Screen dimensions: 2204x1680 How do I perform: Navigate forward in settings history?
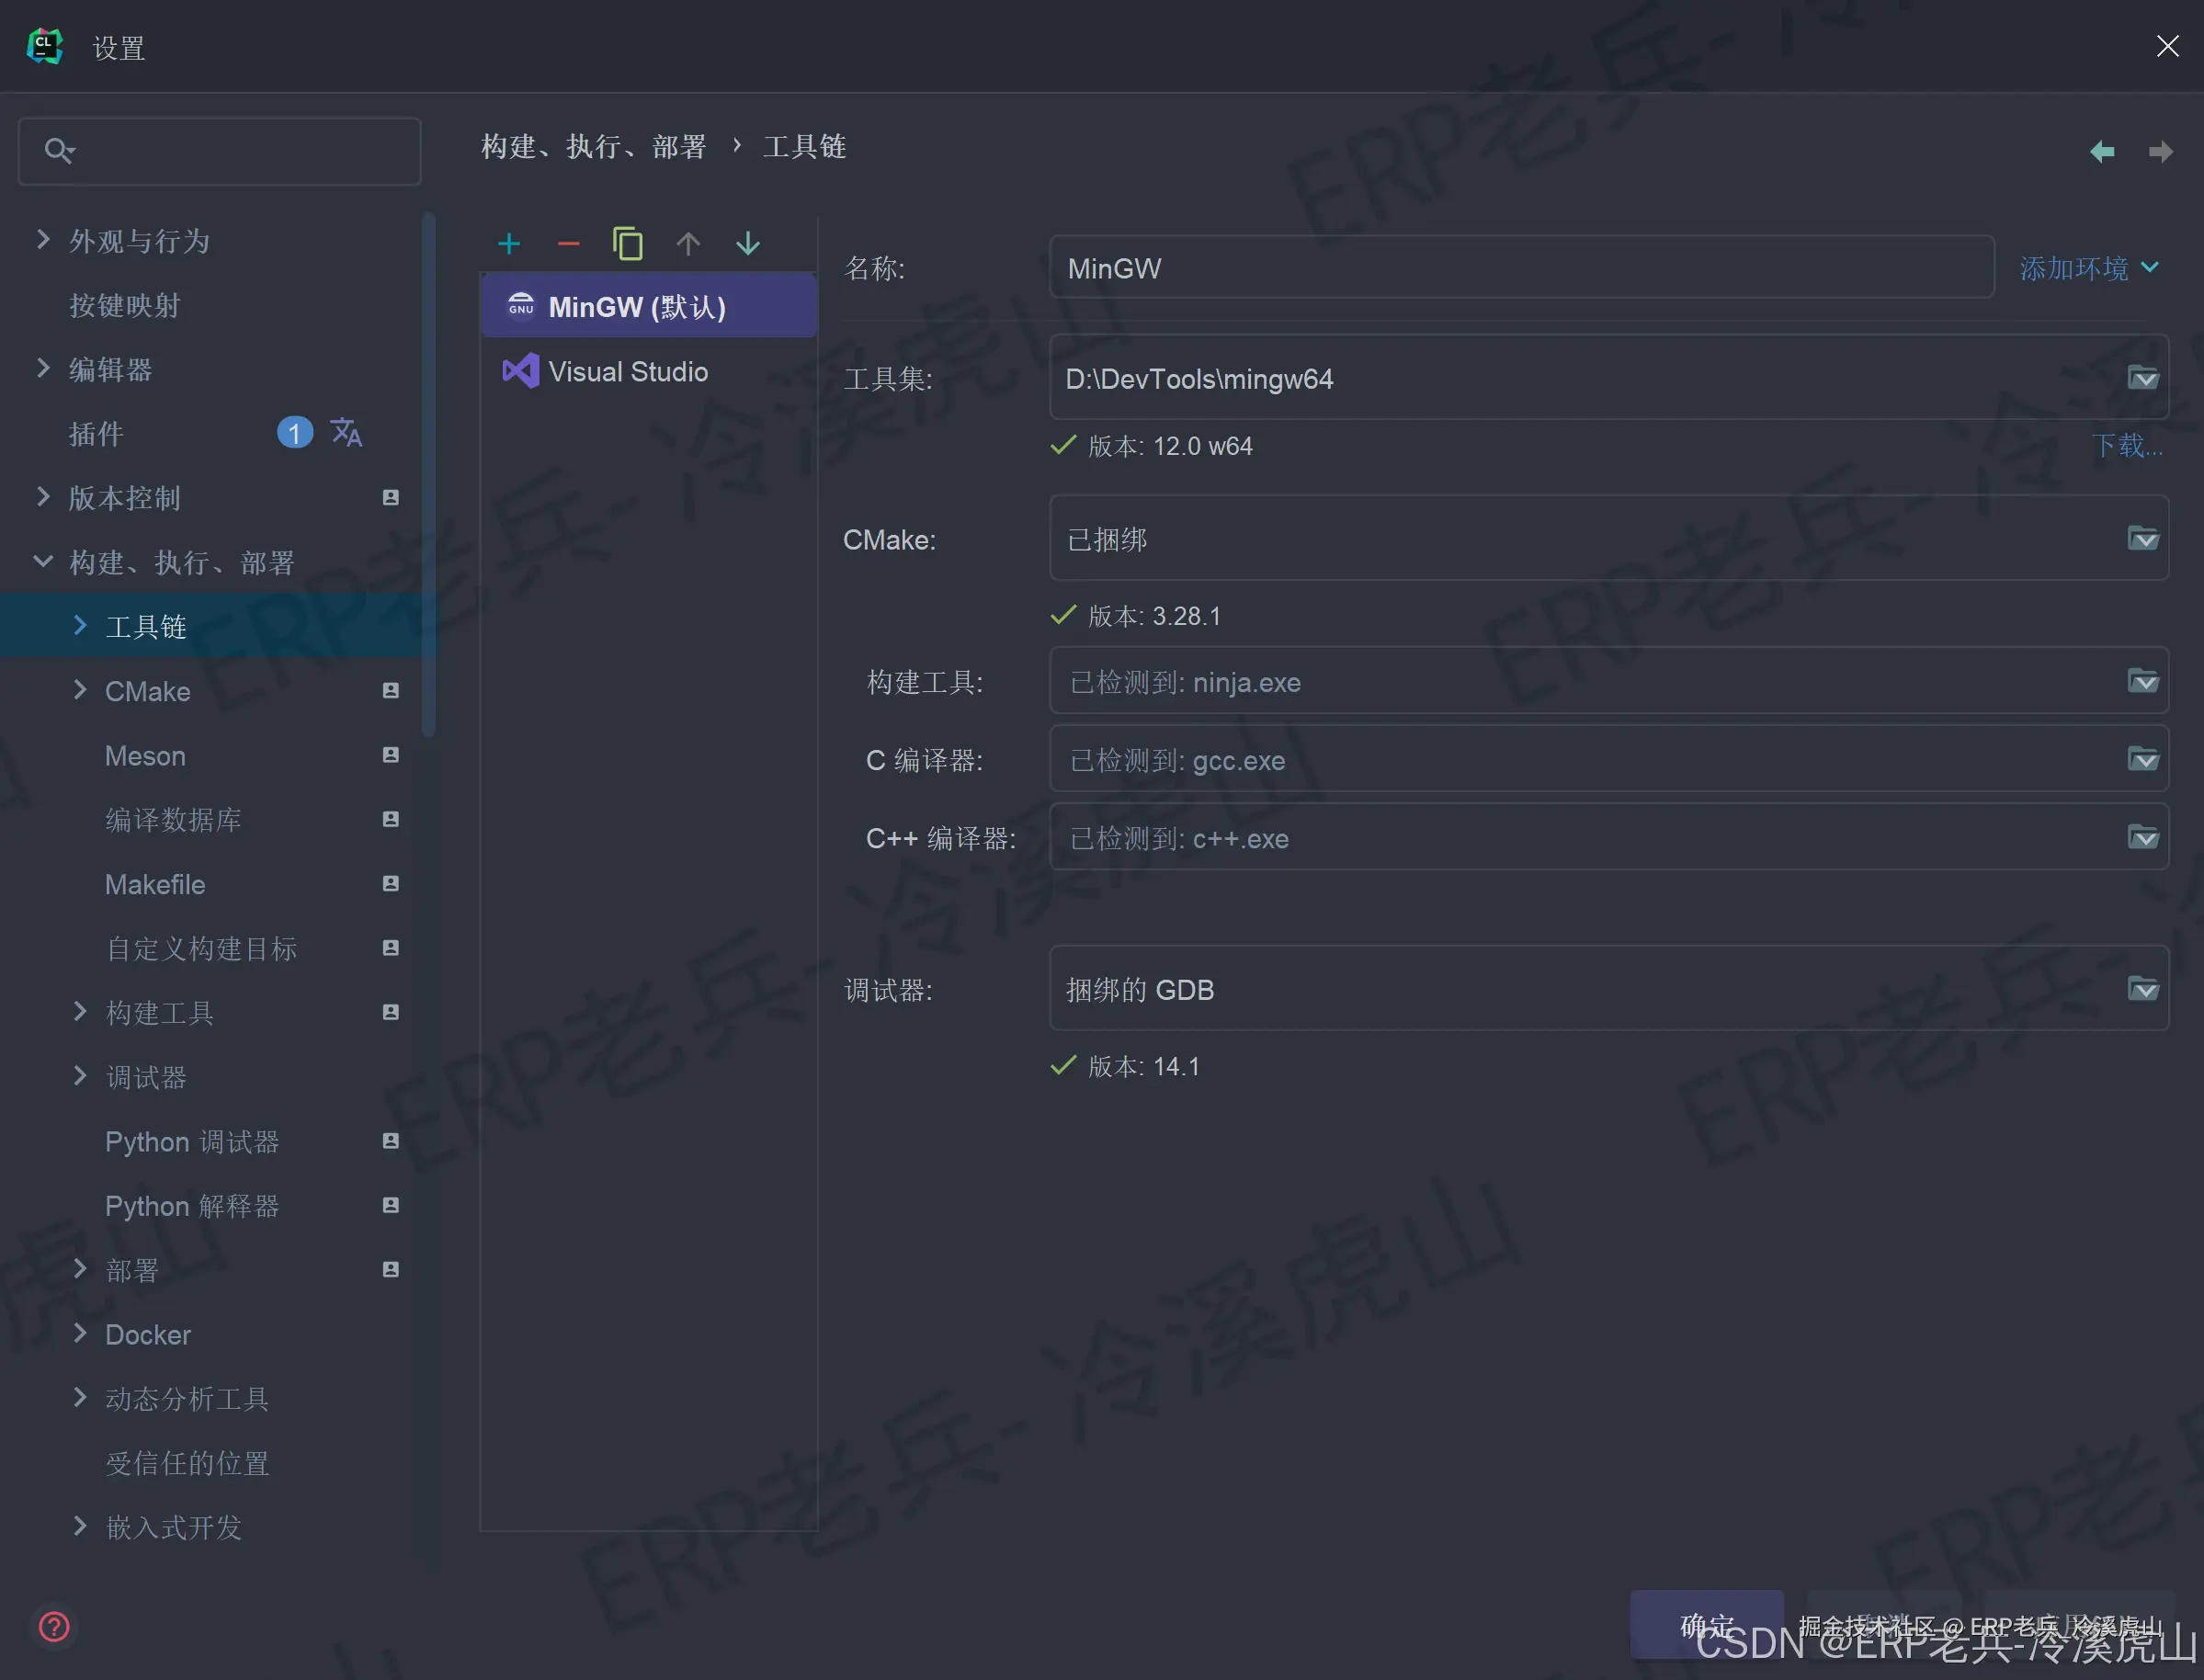[2161, 151]
